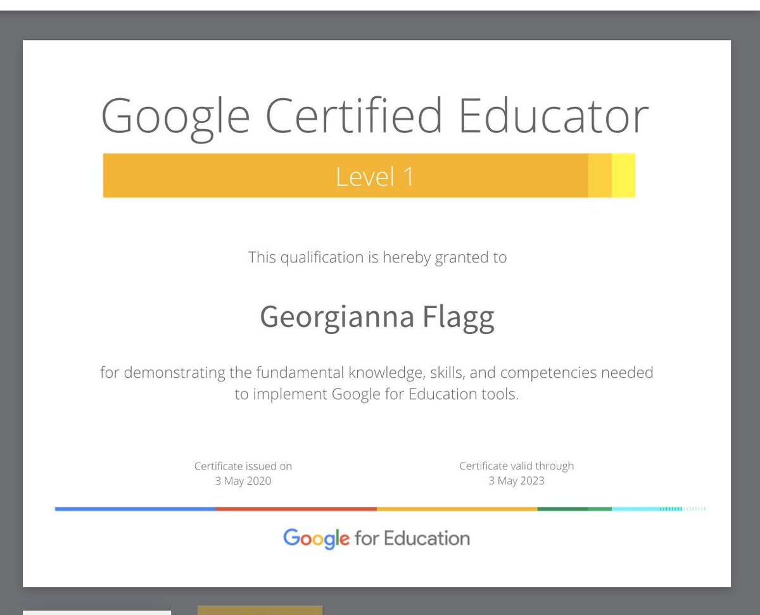Click the line 'for demonstrating the fundamental knowledge'
Image resolution: width=760 pixels, height=615 pixels.
[x=377, y=373]
